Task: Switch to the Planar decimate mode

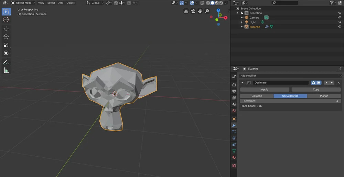Action: (x=324, y=96)
